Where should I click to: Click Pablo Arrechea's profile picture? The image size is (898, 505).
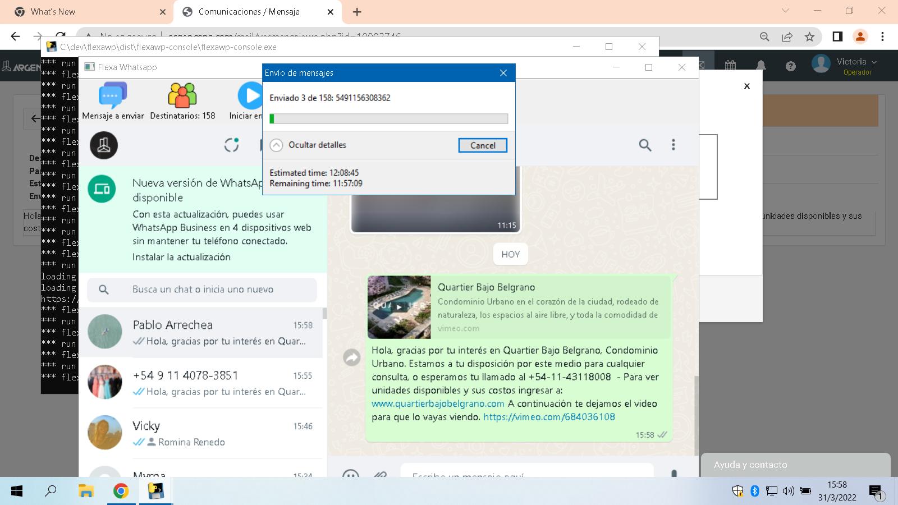[x=105, y=332]
